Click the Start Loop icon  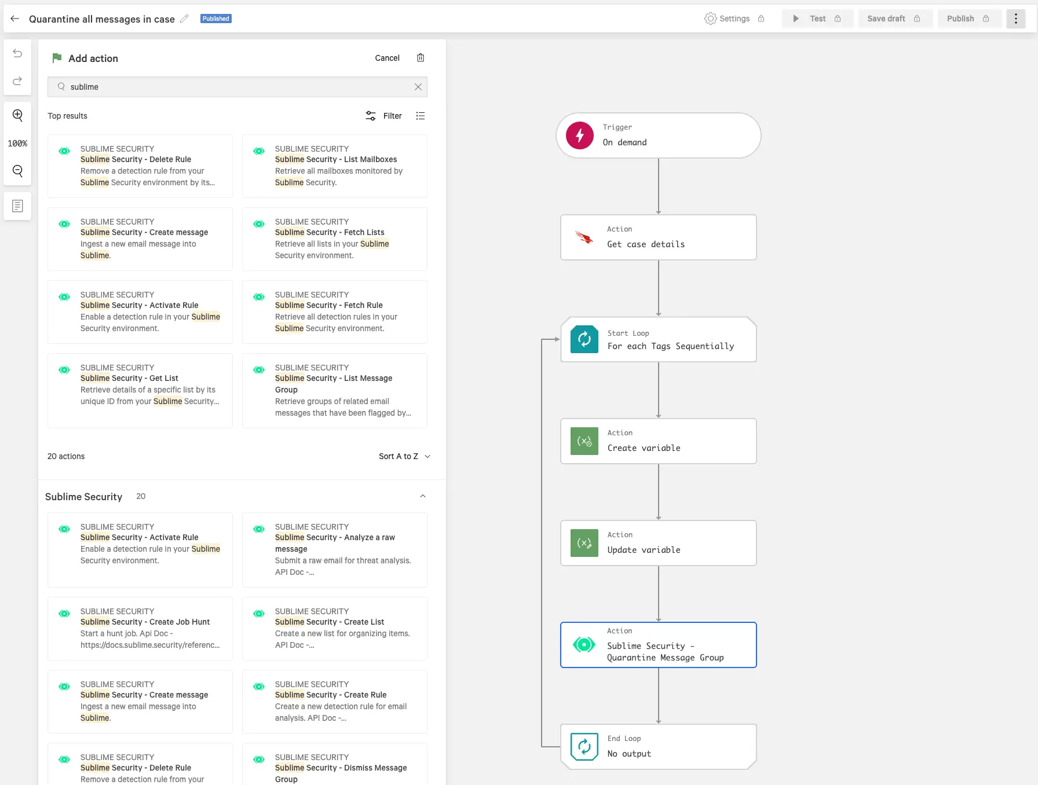click(x=584, y=339)
